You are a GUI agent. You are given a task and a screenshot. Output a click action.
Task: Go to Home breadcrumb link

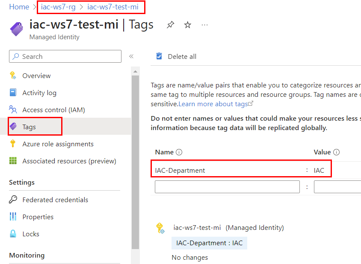[19, 7]
